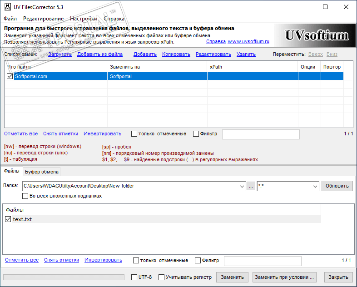Click Отметить все under files list

pos(22,260)
